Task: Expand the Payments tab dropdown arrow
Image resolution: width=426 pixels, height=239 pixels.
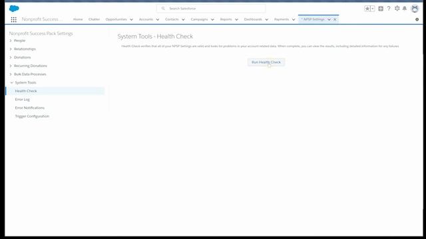Action: click(x=294, y=19)
